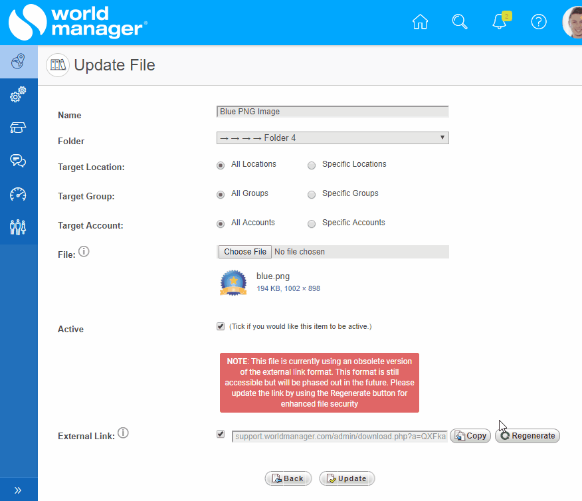Screen dimensions: 582x501
Task: Click the external link URL field
Action: (339, 437)
